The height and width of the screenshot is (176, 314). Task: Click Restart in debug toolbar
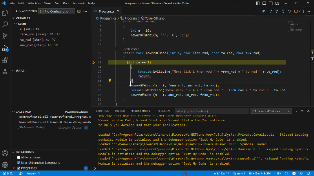[x=290, y=11]
